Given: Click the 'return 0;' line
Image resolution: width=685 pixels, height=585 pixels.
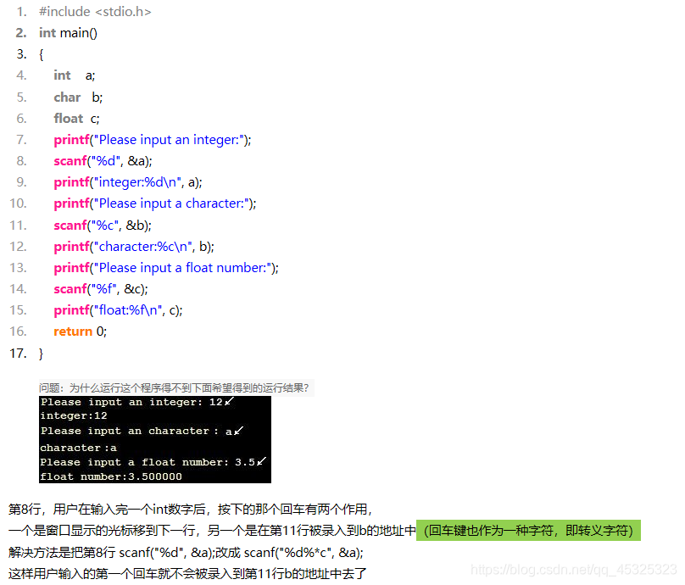Looking at the screenshot, I should pyautogui.click(x=80, y=331).
